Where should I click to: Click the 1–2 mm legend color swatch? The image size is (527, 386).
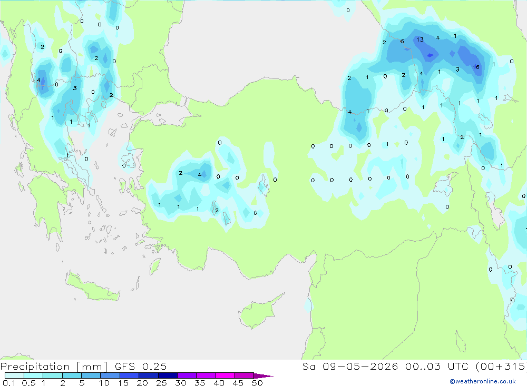pos(52,375)
